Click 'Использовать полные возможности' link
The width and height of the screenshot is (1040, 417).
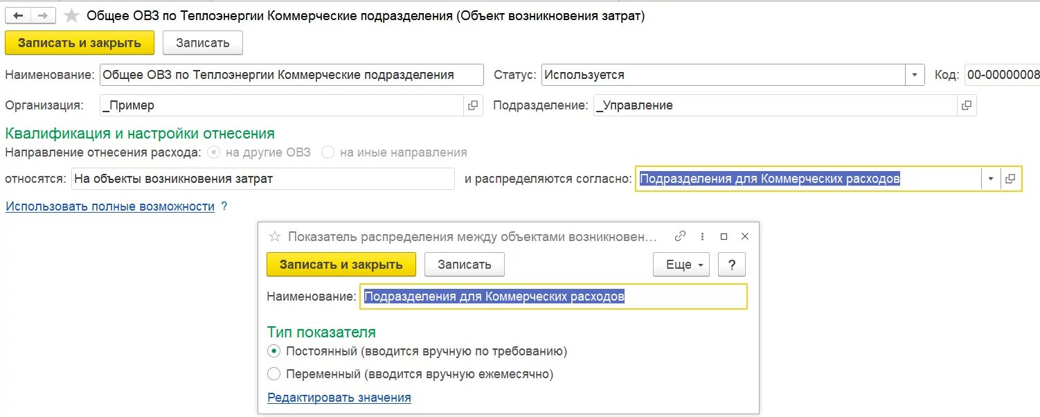[110, 206]
